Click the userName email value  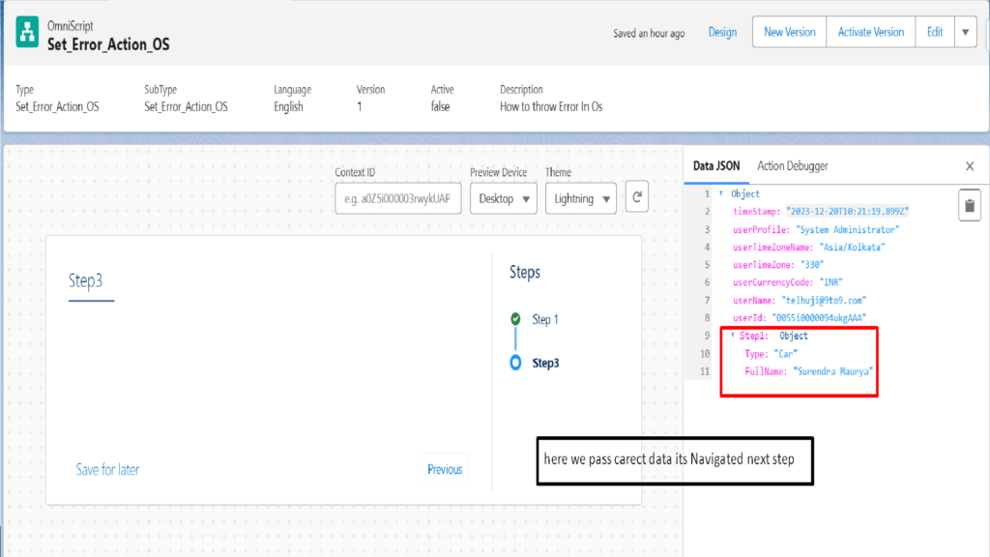(x=824, y=301)
